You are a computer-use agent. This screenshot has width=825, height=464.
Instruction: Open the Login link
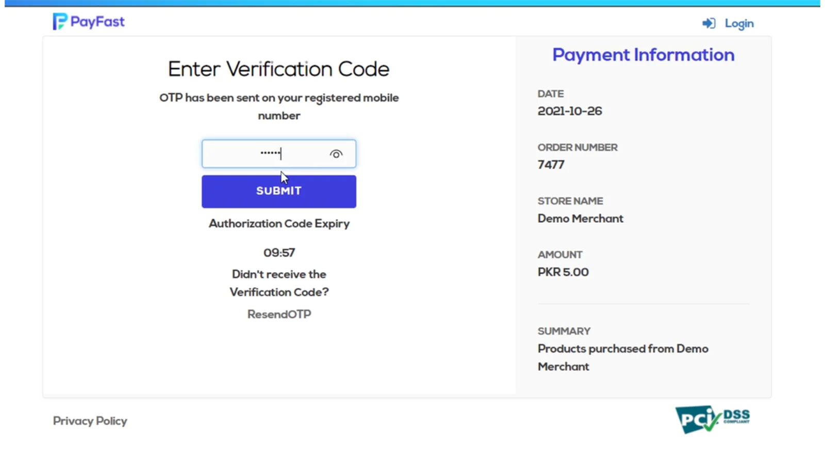tap(739, 24)
